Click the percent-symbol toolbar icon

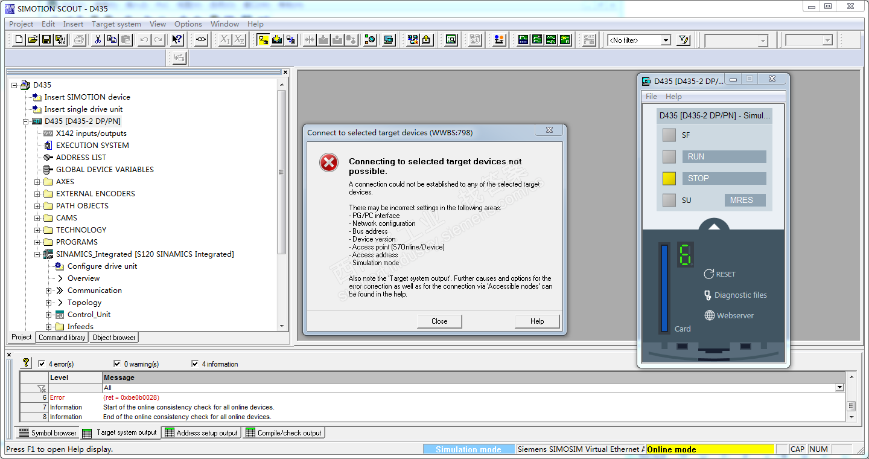click(x=291, y=40)
